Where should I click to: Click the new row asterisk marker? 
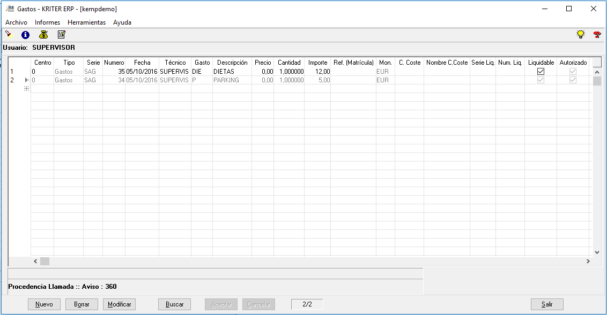click(x=26, y=89)
